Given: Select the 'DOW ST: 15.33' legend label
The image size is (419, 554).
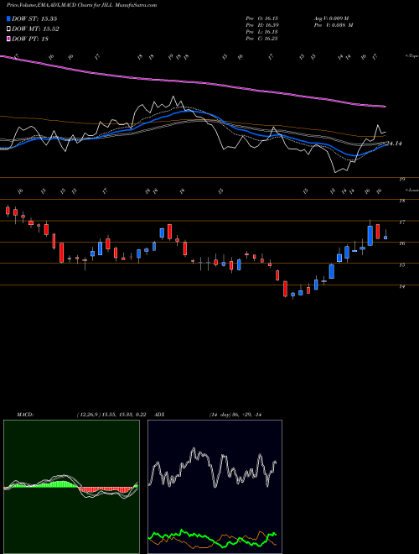Looking at the screenshot, I should coord(34,18).
